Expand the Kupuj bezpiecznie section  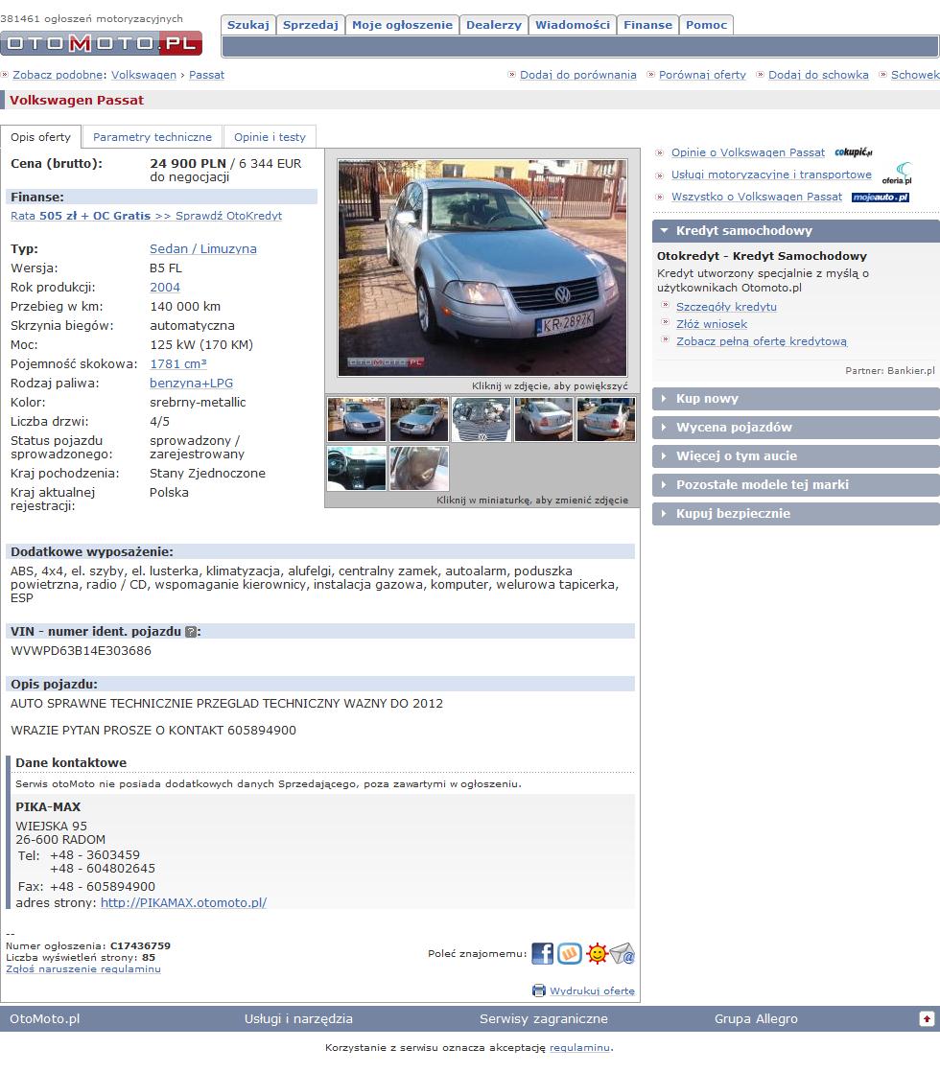796,513
